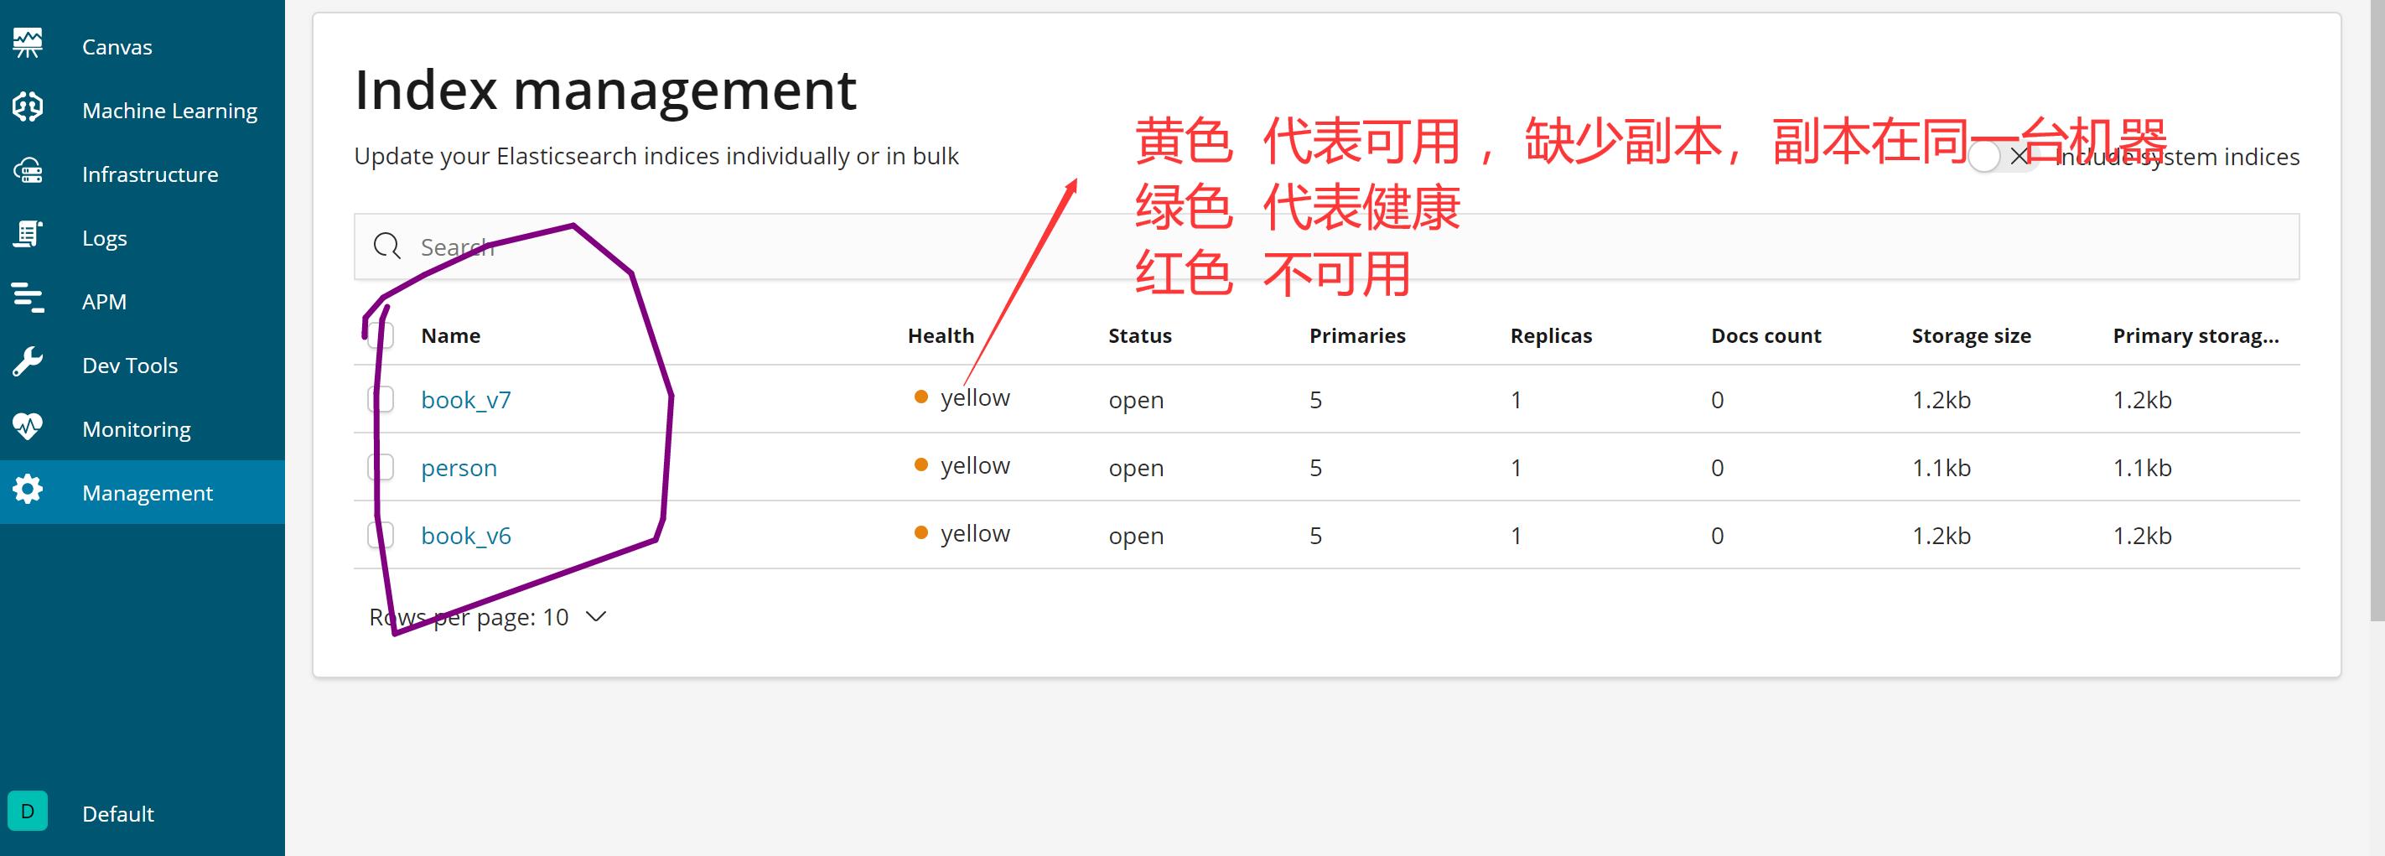Click inside the index Search field
Viewport: 2385px width, 856px height.
[1326, 246]
